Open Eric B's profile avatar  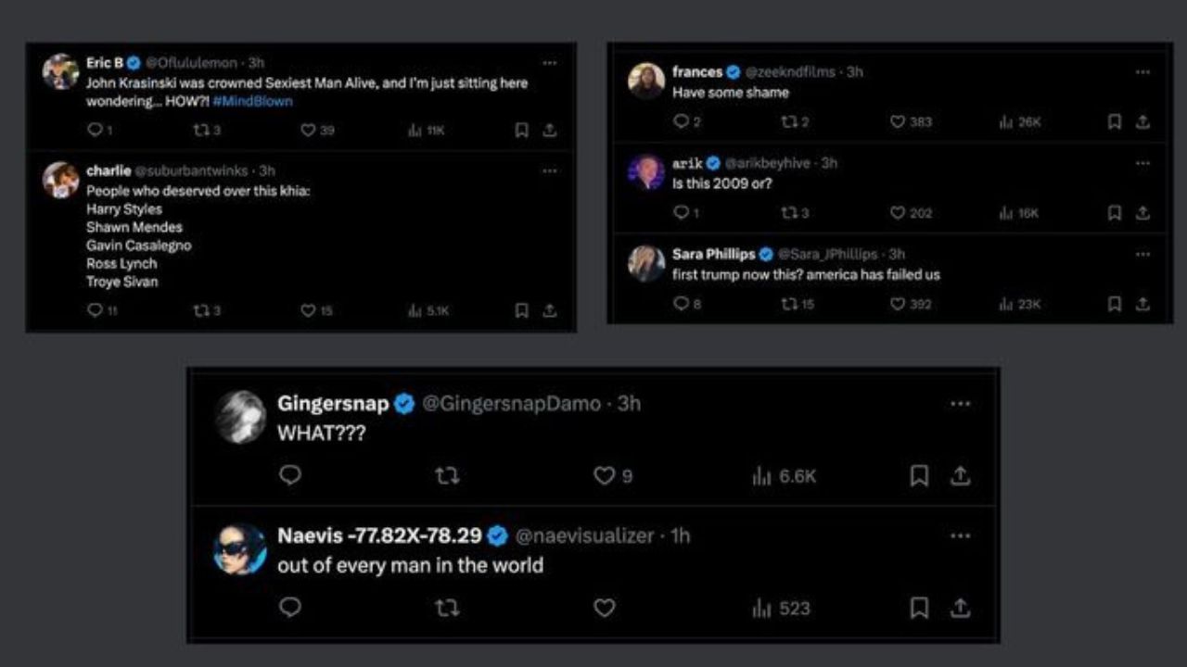[61, 71]
